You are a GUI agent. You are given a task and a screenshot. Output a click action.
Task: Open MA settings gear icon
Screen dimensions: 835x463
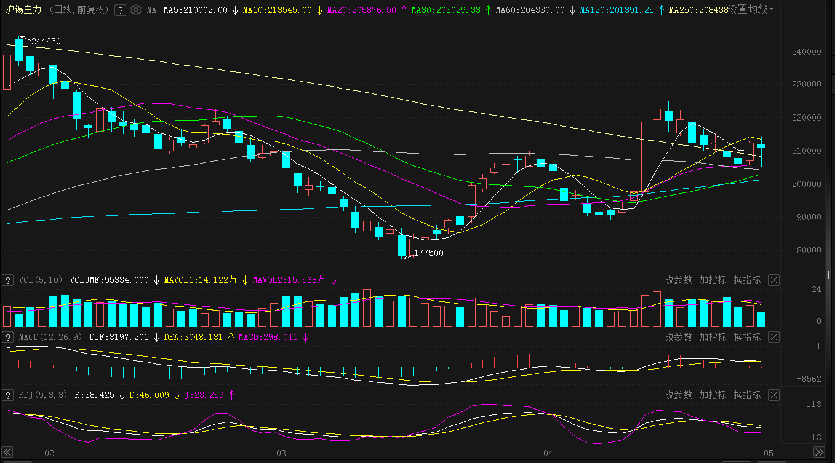click(x=136, y=10)
